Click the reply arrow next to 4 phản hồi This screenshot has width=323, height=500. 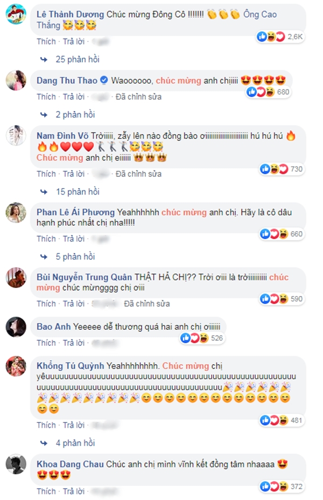[x=44, y=443]
